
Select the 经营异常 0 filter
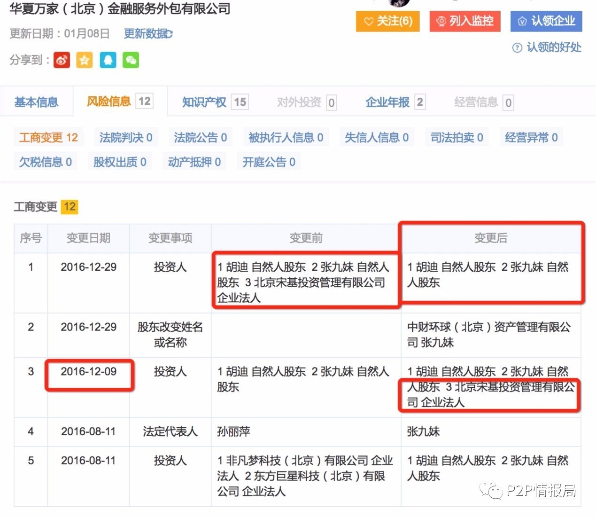point(532,137)
